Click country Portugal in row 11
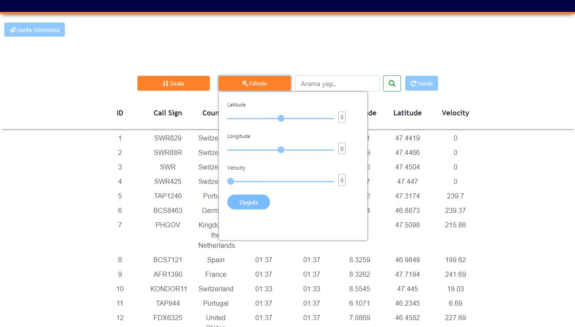The image size is (575, 327). pos(216,303)
